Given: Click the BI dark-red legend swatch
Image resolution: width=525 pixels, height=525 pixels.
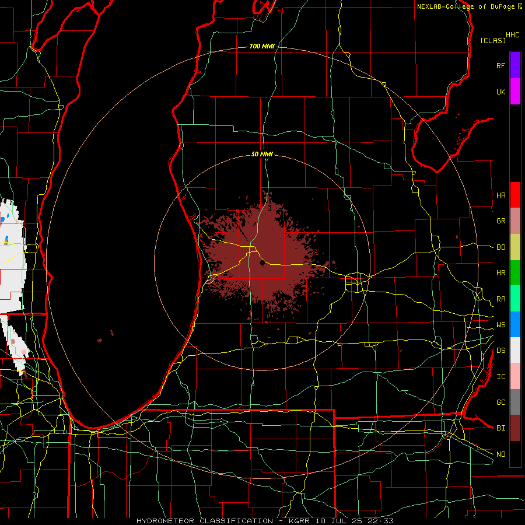Looking at the screenshot, I should pos(515,428).
